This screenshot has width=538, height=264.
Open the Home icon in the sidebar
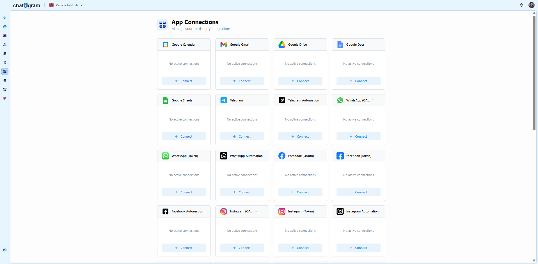tap(5, 18)
